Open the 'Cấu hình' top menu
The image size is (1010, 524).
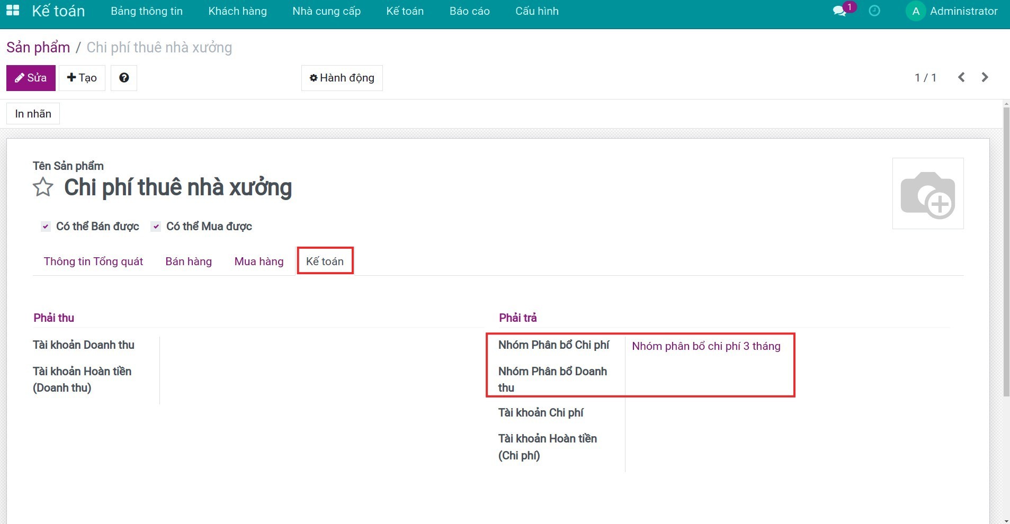point(537,11)
